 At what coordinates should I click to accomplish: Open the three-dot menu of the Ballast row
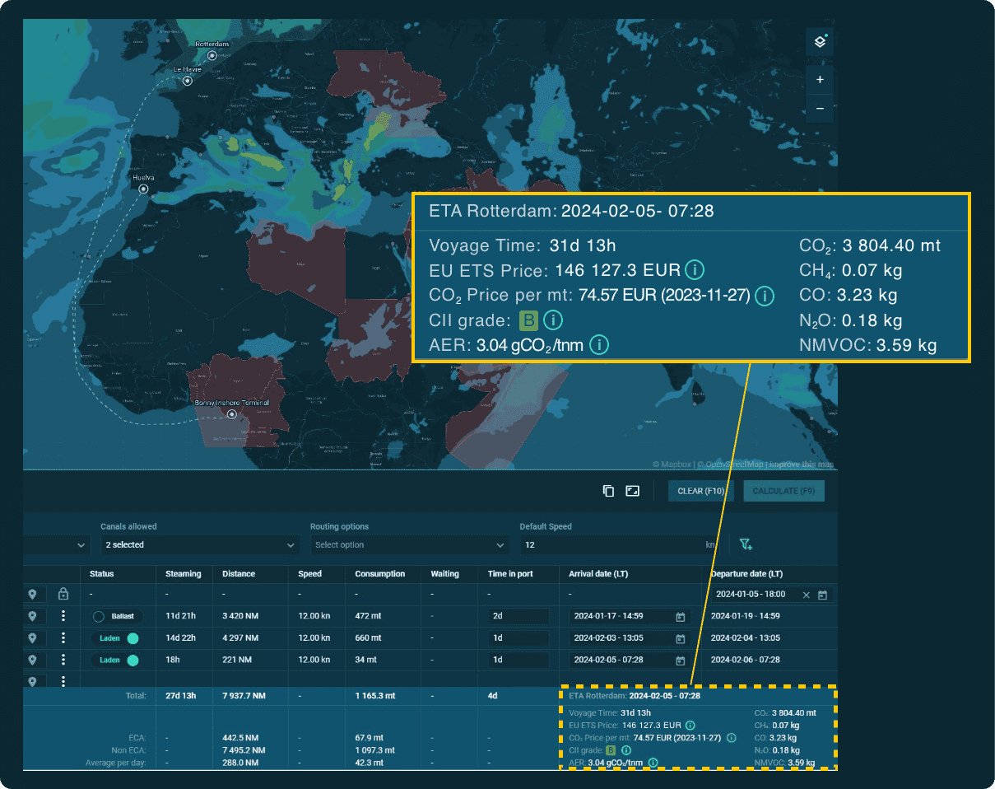tap(63, 616)
